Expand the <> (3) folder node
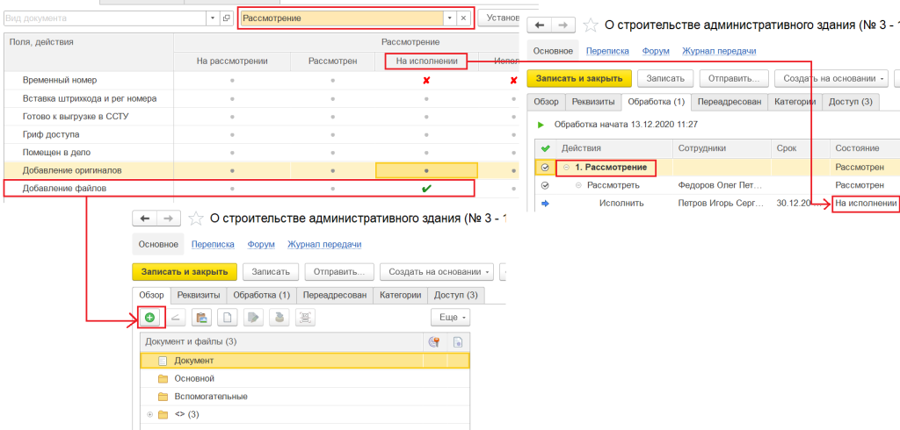Viewport: 900px width, 430px height. 149,414
